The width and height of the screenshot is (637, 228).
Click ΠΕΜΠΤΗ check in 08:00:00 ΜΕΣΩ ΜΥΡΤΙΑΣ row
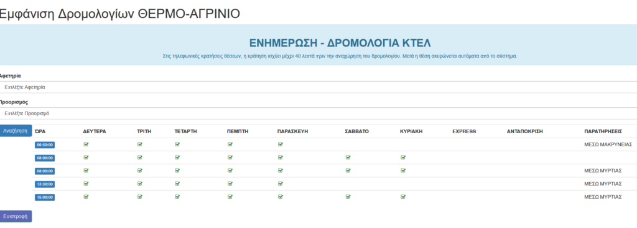(230, 170)
